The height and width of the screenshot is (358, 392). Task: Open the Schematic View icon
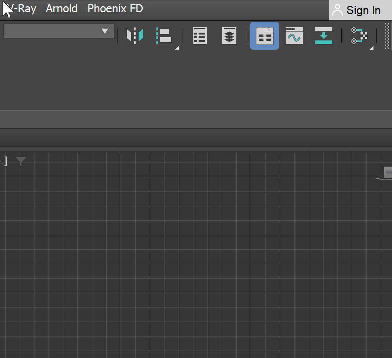pyautogui.click(x=359, y=36)
